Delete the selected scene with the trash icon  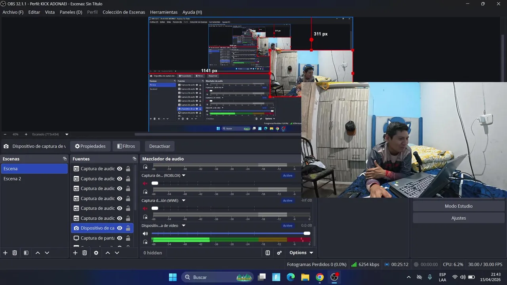tap(15, 253)
